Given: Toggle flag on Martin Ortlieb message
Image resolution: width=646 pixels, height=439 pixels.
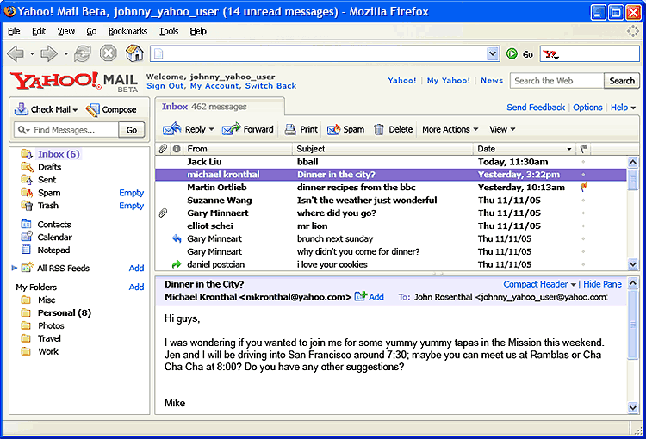Looking at the screenshot, I should 584,187.
